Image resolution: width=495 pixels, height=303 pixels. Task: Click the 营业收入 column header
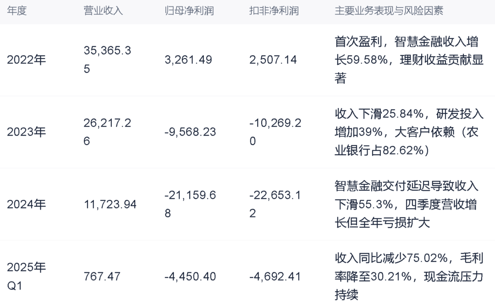point(103,11)
